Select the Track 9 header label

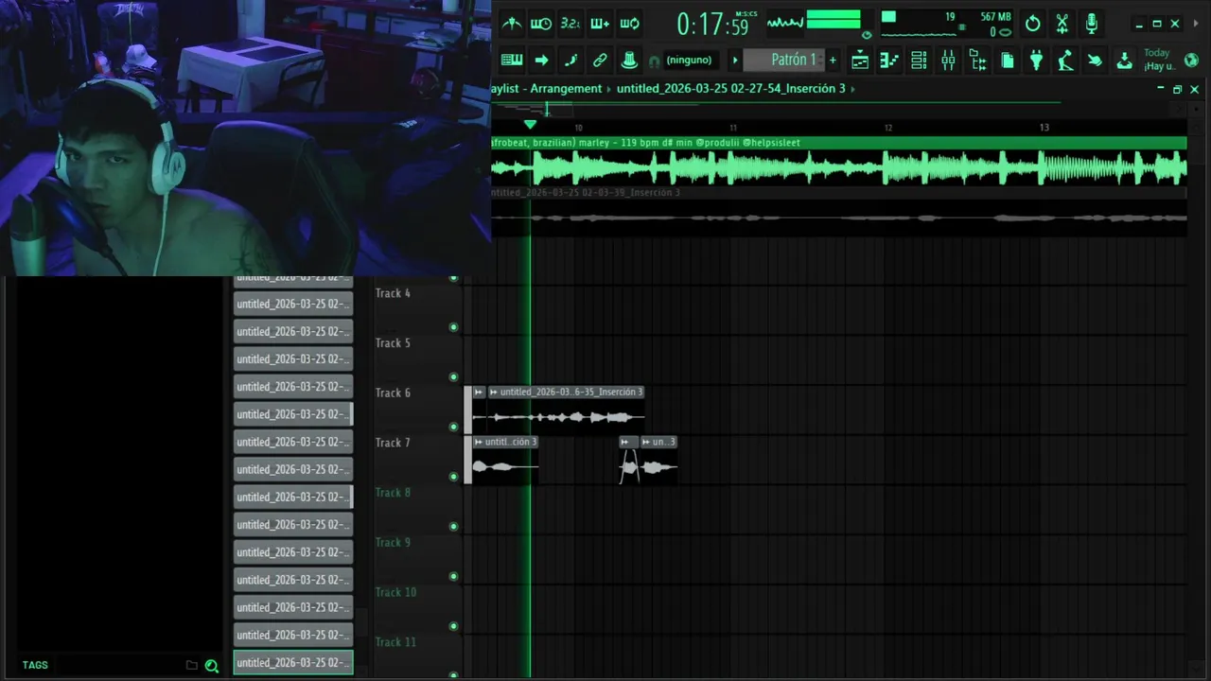tap(393, 543)
